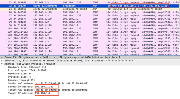Viewport: 180px width, 99px height.
Task: Click the Sender IP address 192.168.1.129 field
Action: (31, 87)
